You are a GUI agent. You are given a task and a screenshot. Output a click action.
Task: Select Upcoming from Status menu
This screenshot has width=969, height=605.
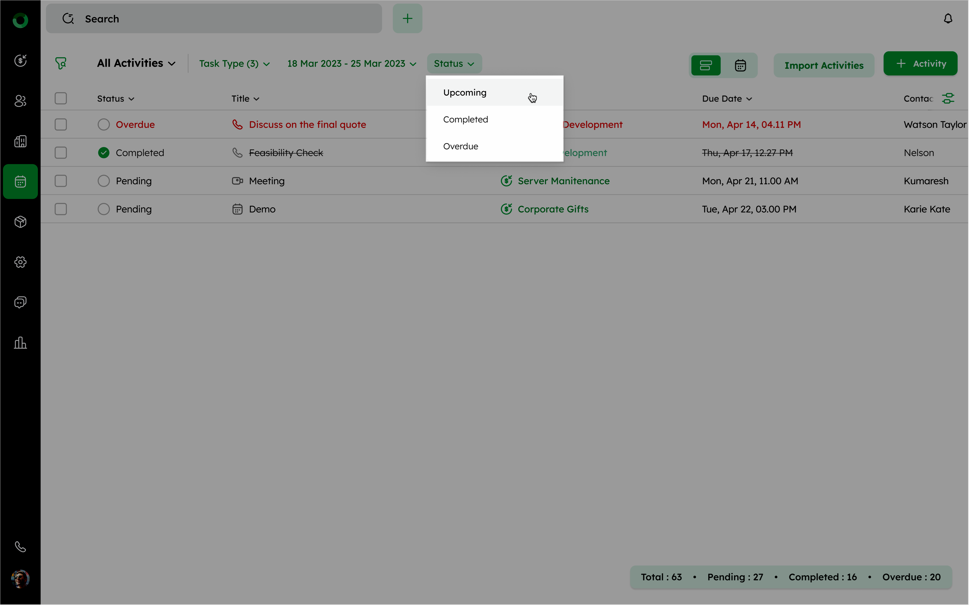[465, 92]
